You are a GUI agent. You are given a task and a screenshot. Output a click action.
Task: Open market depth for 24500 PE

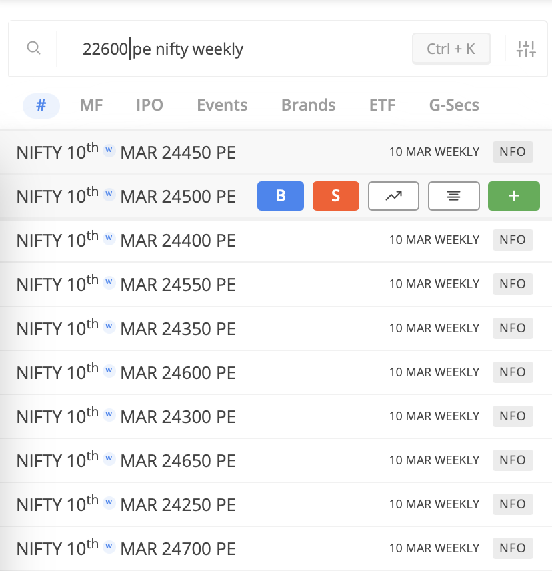click(453, 196)
